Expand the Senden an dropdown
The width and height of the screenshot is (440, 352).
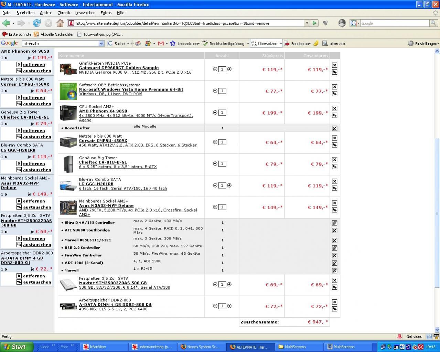[310, 44]
